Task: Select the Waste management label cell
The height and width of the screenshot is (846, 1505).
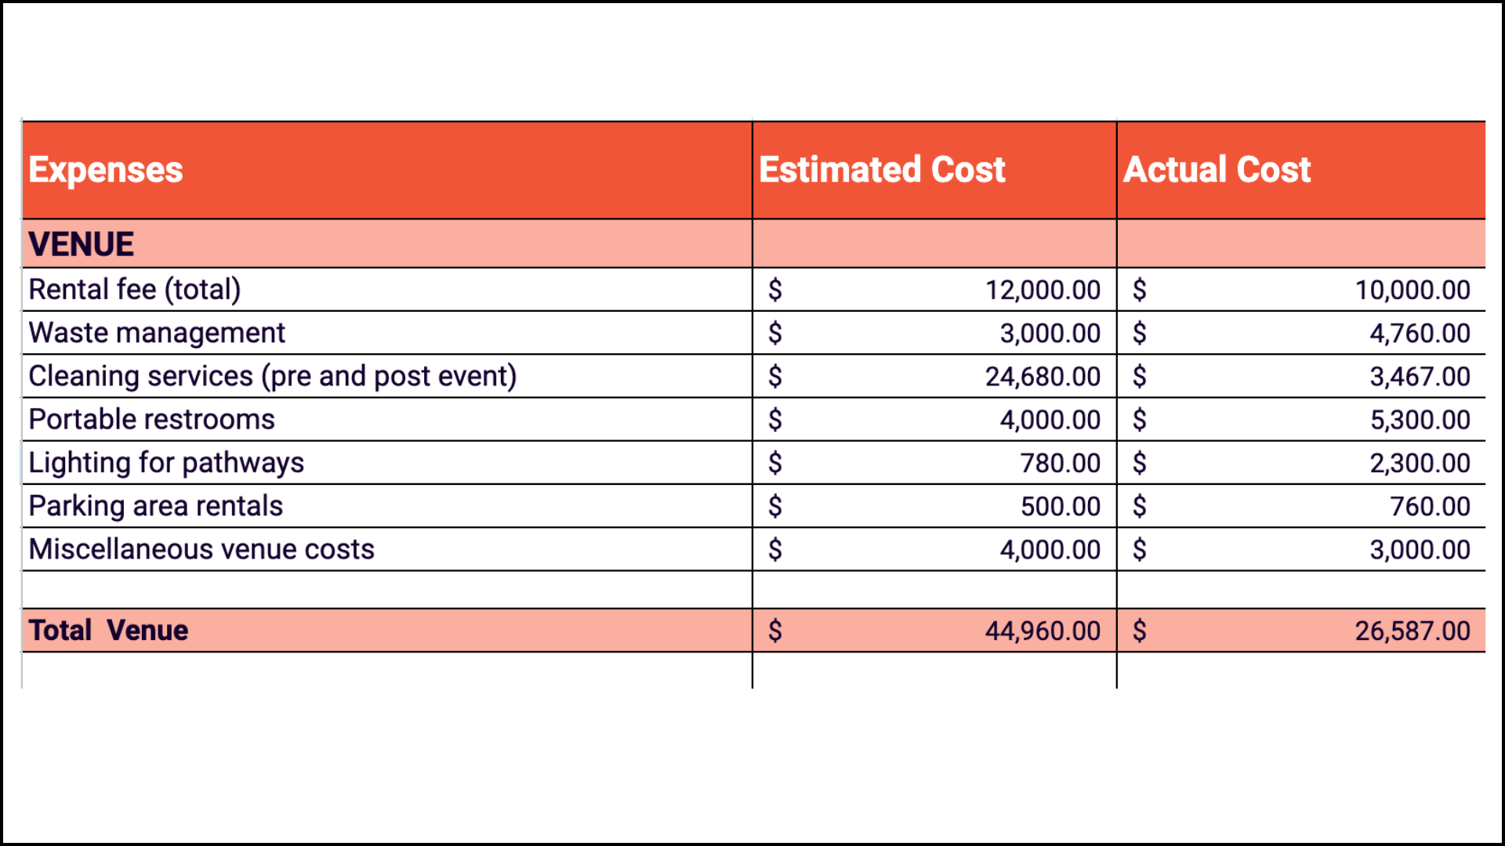Action: 157,333
